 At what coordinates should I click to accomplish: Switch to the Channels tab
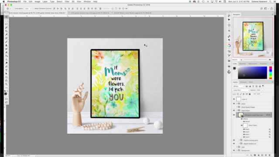[243, 82]
